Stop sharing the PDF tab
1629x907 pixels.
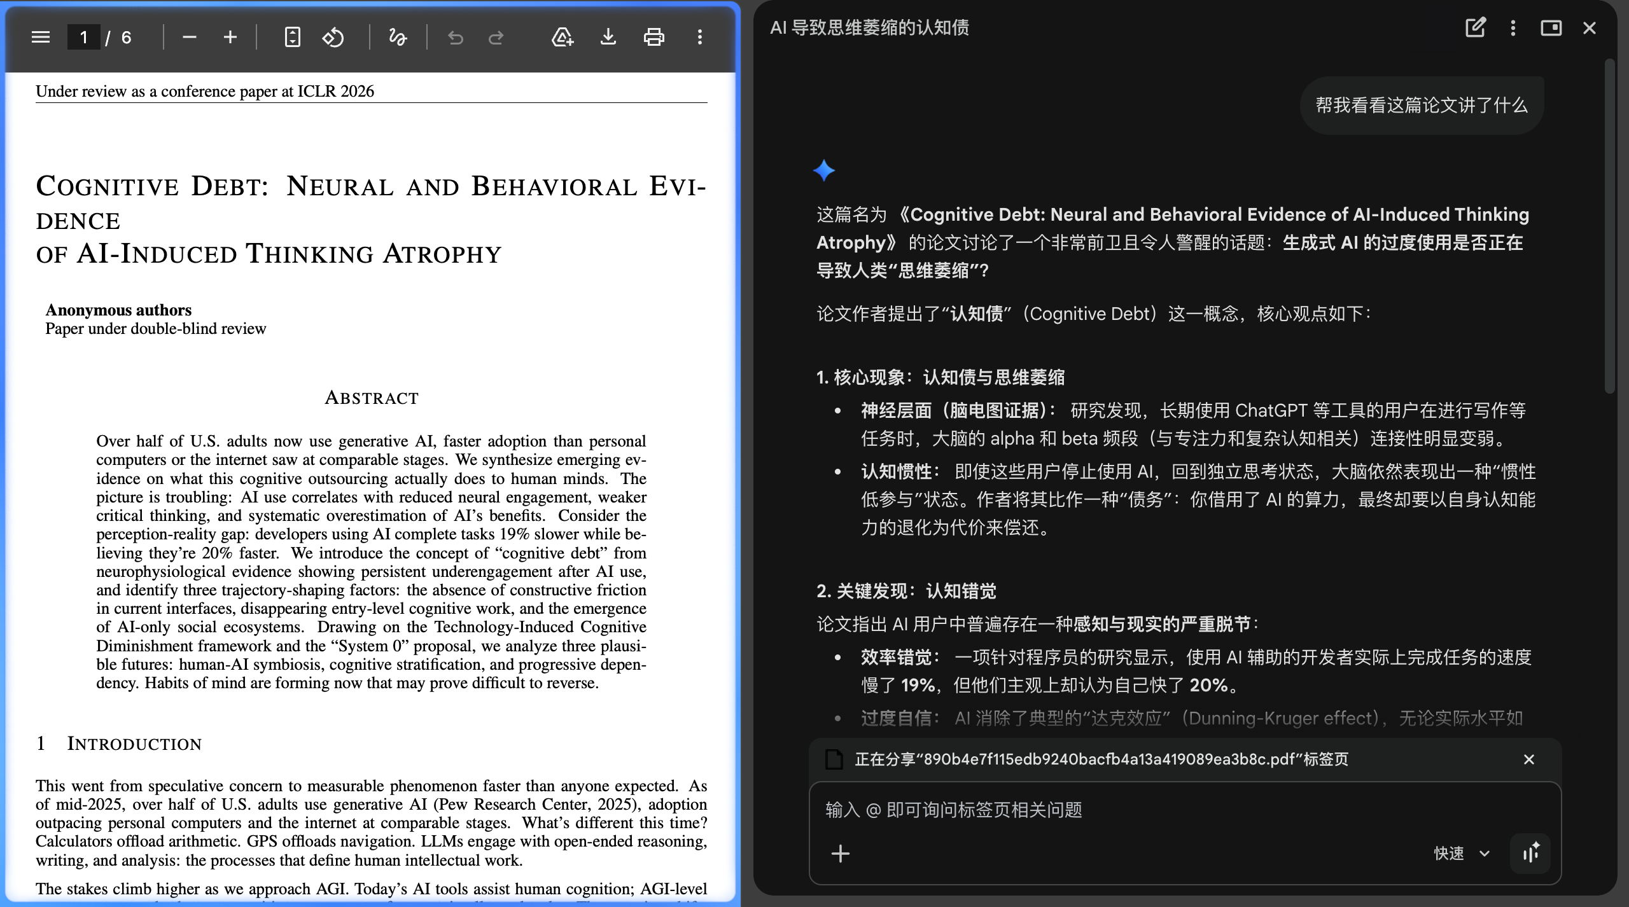tap(1528, 759)
